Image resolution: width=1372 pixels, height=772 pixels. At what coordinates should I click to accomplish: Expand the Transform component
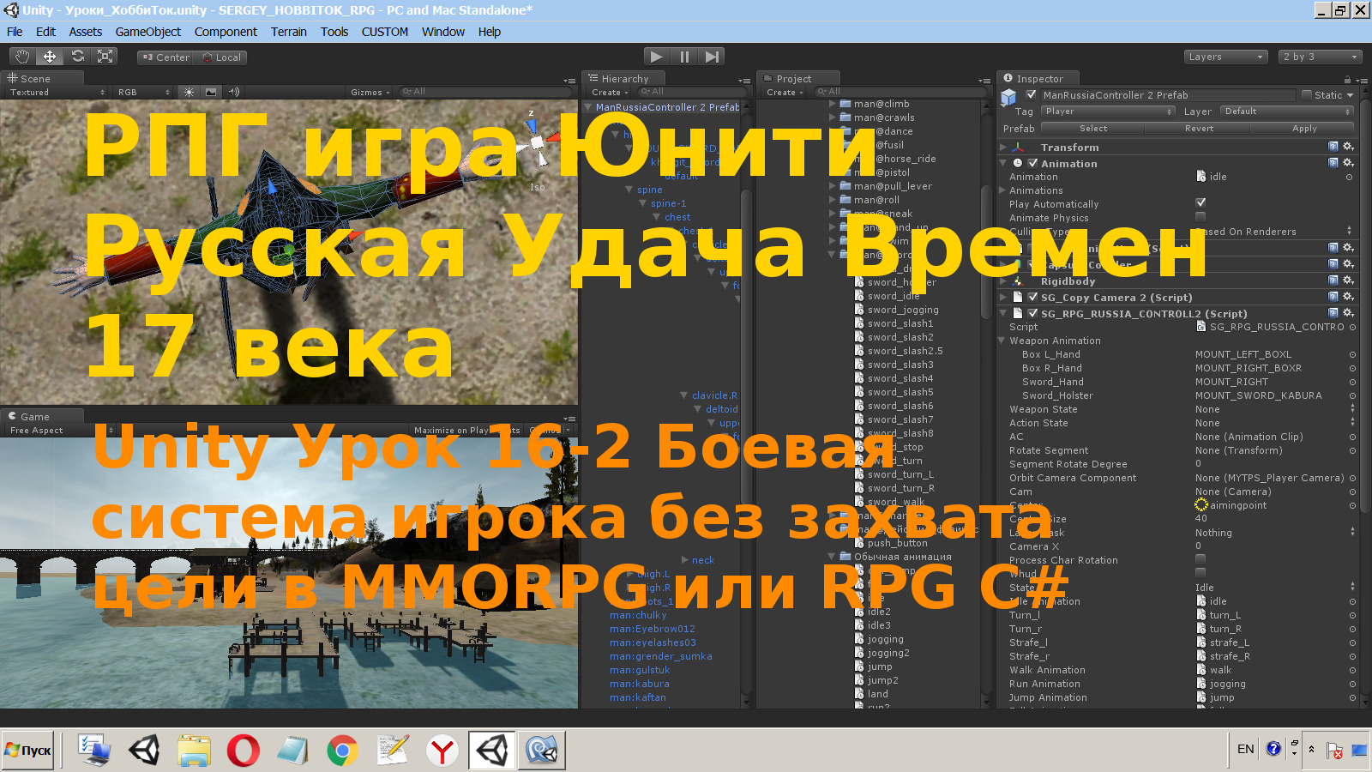click(x=1003, y=148)
